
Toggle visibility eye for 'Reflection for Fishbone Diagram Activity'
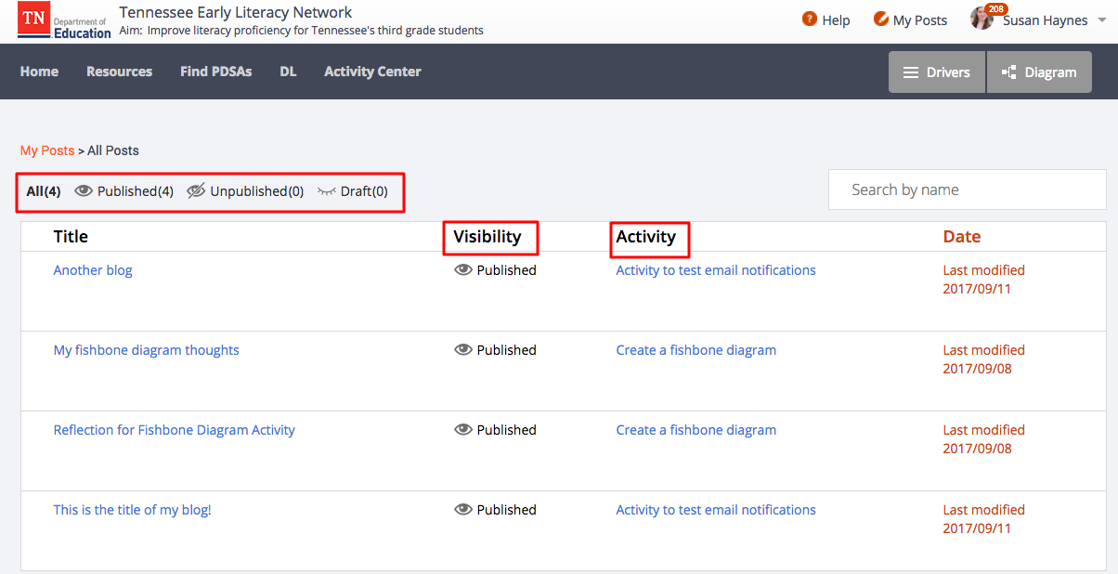coord(463,430)
